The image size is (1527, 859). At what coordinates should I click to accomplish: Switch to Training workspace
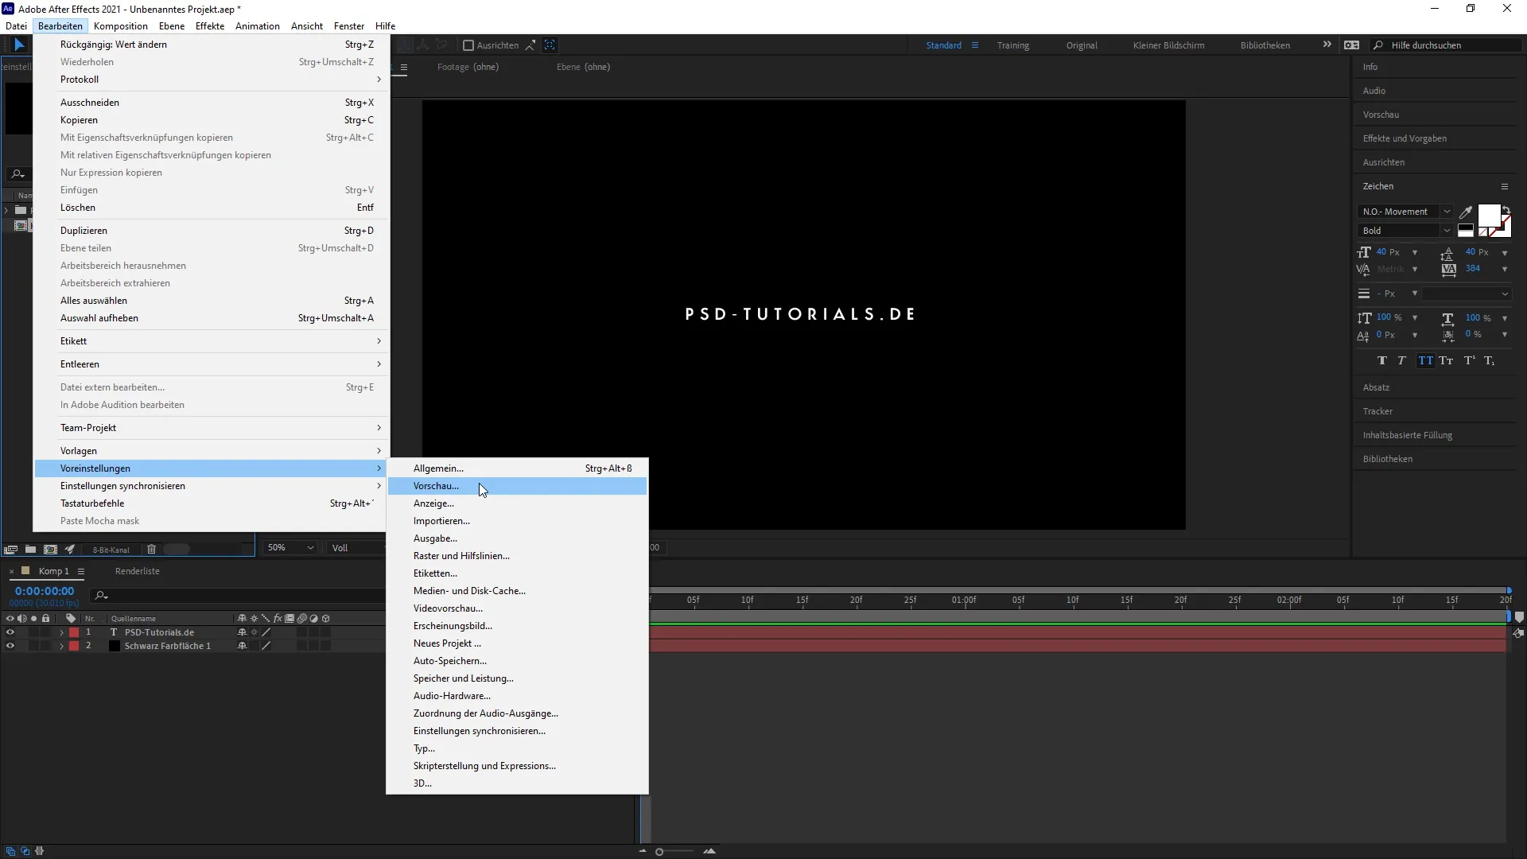1013,45
